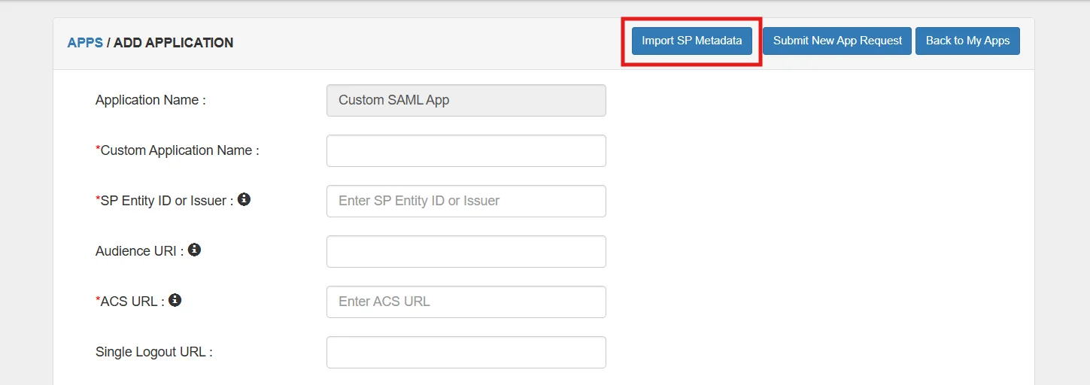Screen dimensions: 1090x385
Task: Select the 'Audience URI :' label
Action: (140, 251)
